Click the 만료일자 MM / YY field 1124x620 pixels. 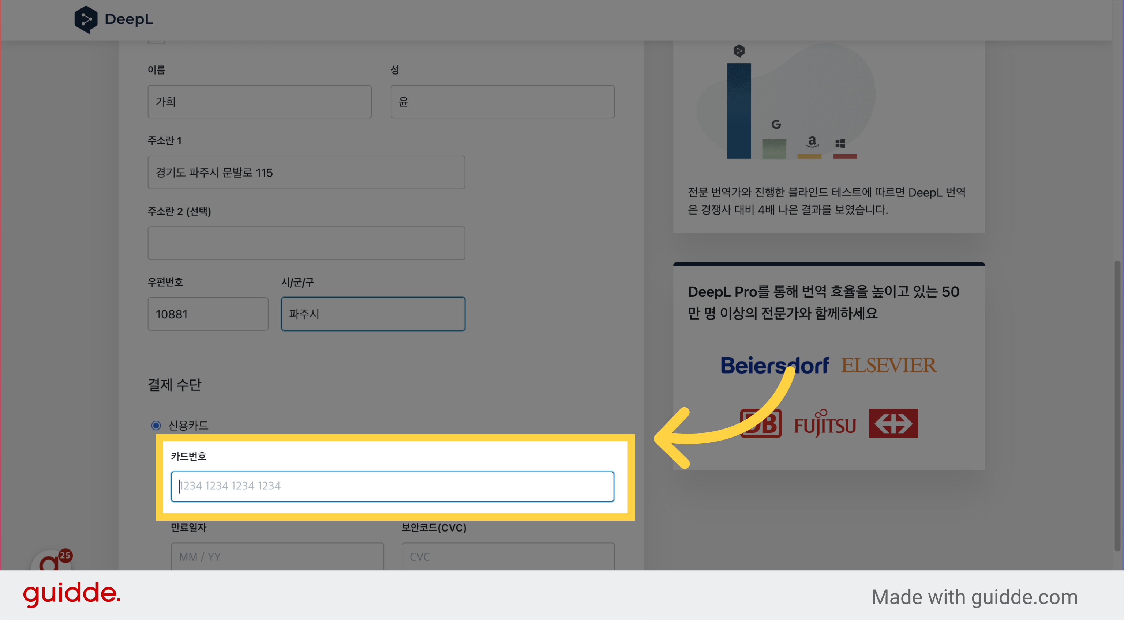pyautogui.click(x=277, y=556)
